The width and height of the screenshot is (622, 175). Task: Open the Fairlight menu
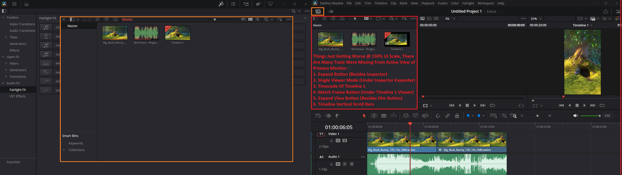(x=468, y=3)
